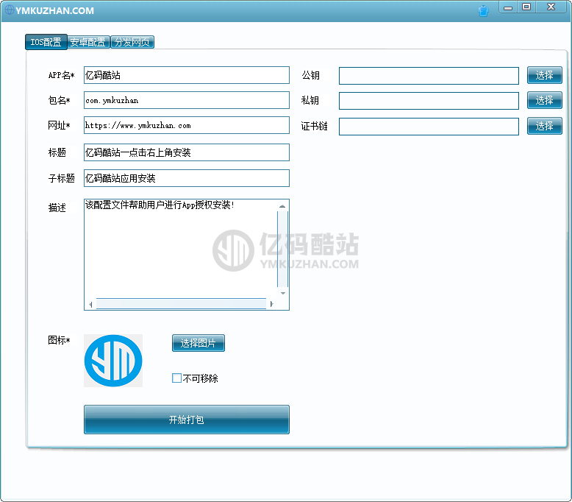Focus the 包名 field with com.ymkuzhan

pos(187,100)
